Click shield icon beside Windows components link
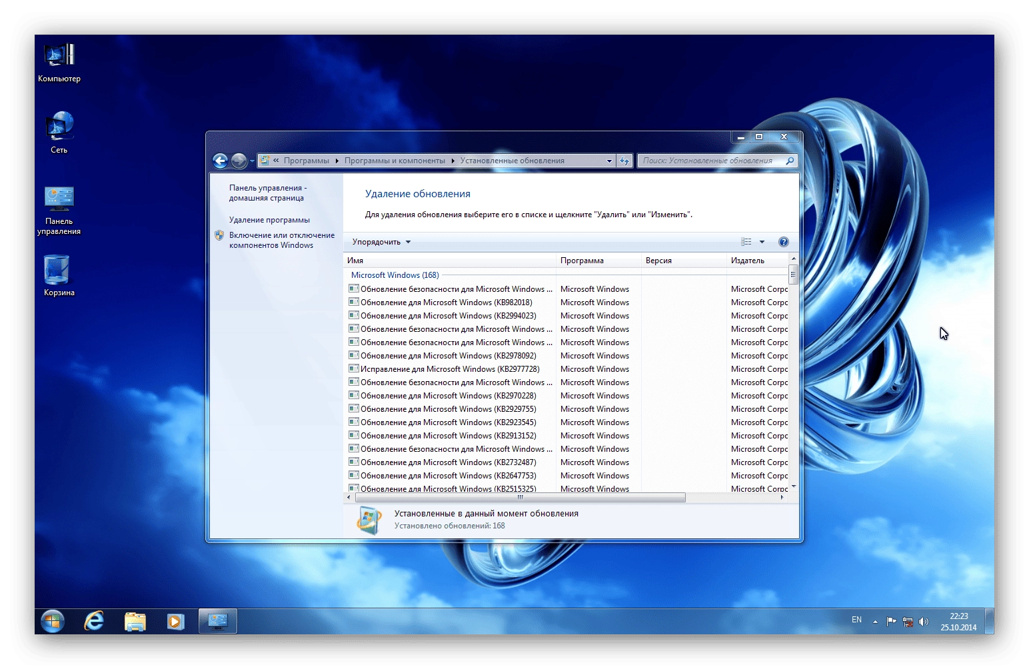Viewport: 1029px width, 669px height. coord(219,235)
